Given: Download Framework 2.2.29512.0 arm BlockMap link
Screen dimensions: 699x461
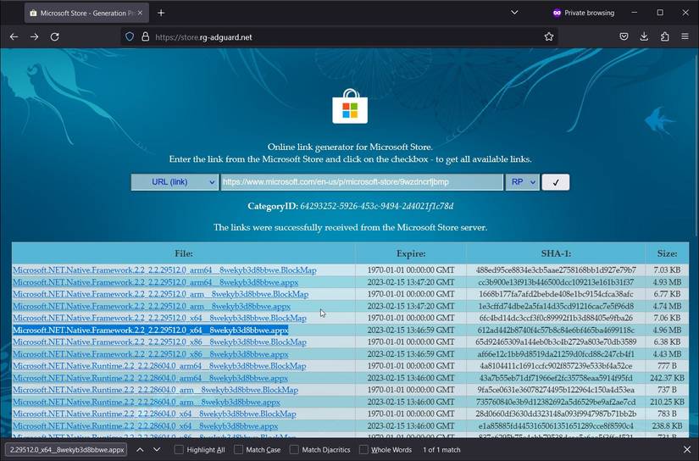Looking at the screenshot, I should pyautogui.click(x=160, y=294).
